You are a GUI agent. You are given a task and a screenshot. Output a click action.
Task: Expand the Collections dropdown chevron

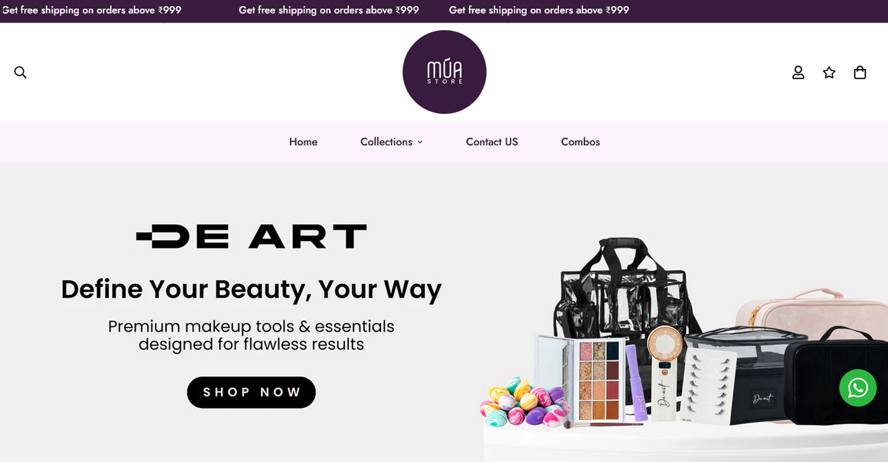[x=420, y=142]
